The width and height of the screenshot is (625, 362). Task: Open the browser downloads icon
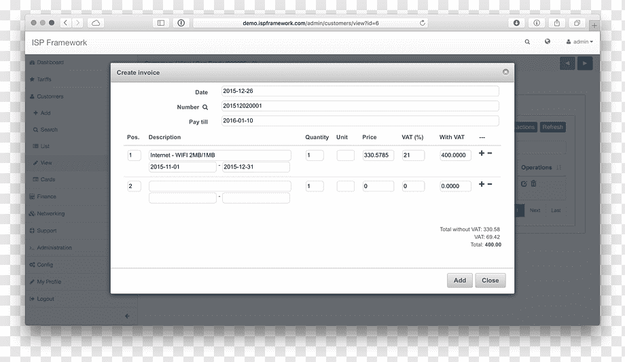516,22
